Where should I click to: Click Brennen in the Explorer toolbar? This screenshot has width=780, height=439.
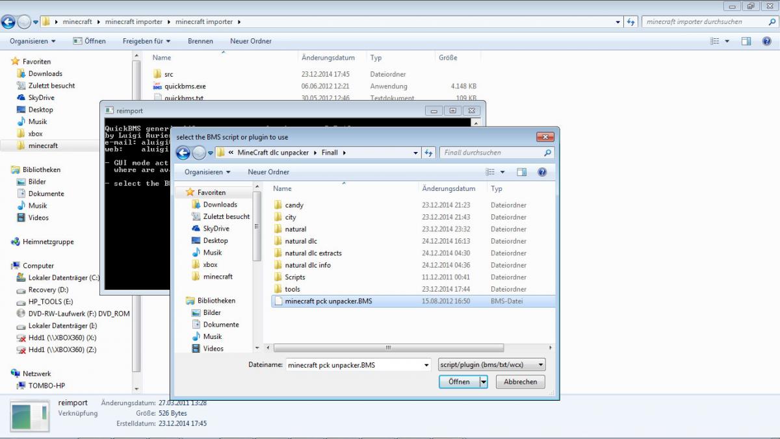pyautogui.click(x=200, y=41)
